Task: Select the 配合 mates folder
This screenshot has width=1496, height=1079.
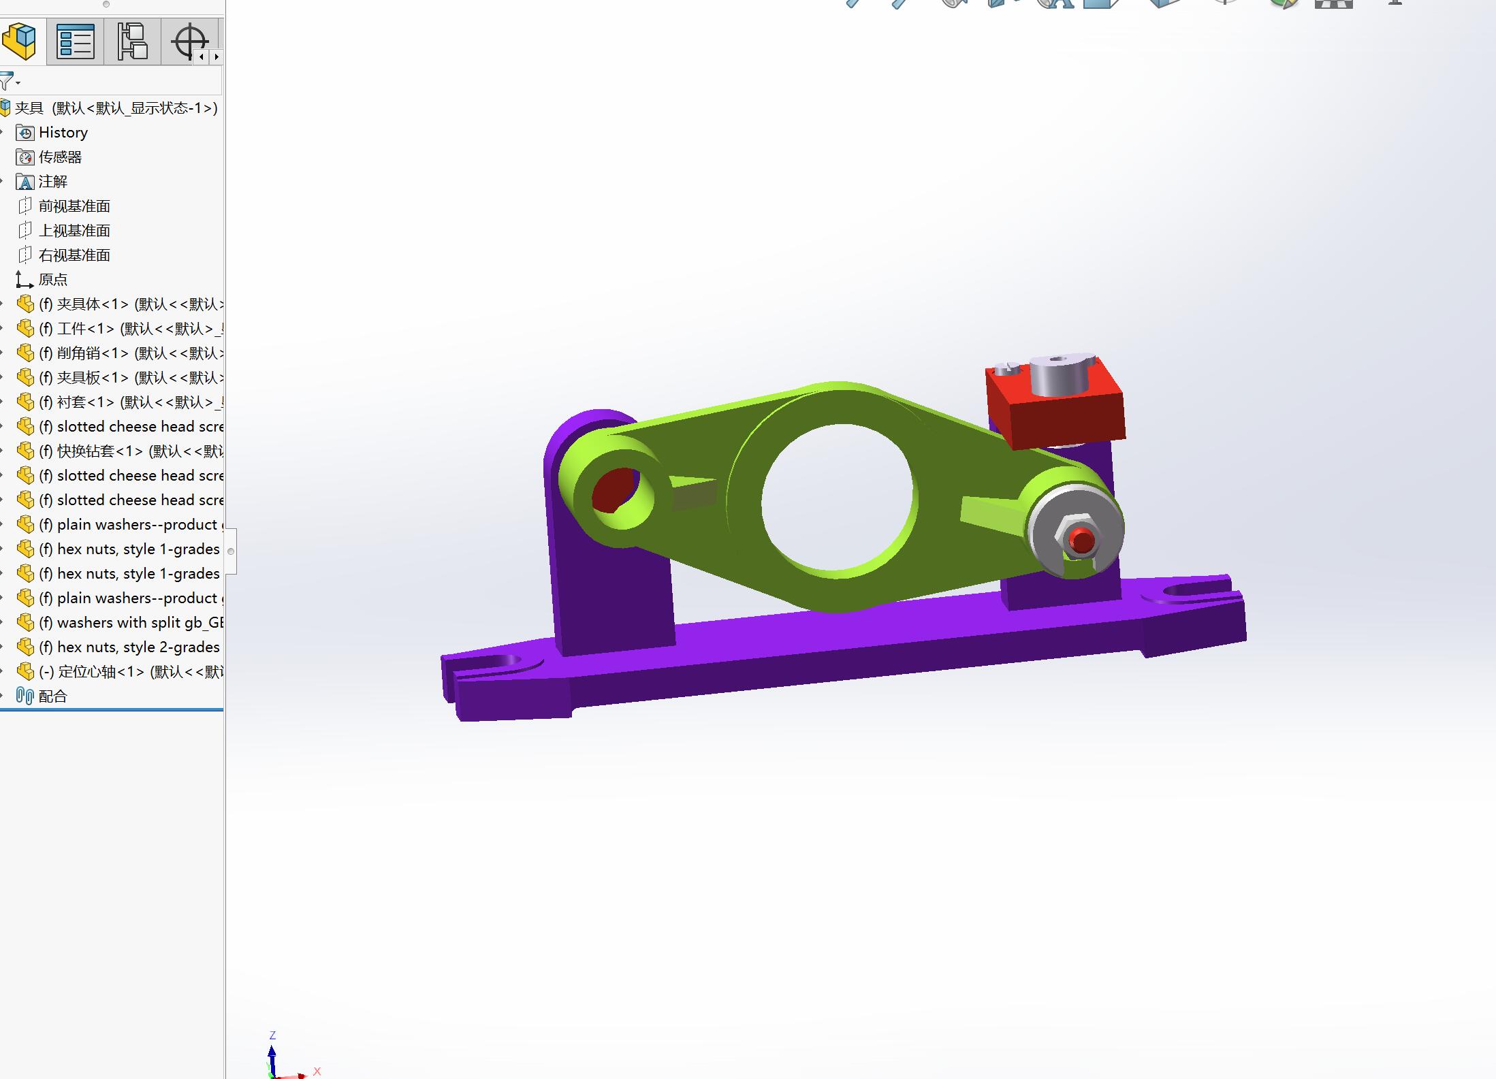Action: [52, 696]
